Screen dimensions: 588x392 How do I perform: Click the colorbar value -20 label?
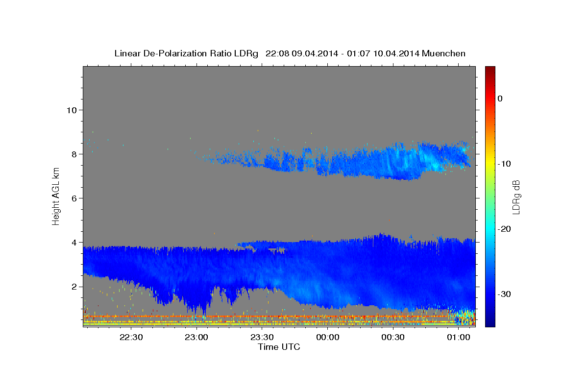point(504,229)
